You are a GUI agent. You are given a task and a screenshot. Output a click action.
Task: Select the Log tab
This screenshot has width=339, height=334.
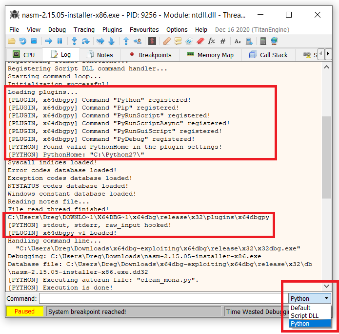pyautogui.click(x=61, y=55)
